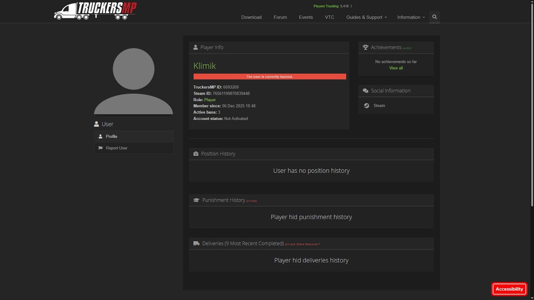Click 'Player hid deliveries history' text
The width and height of the screenshot is (534, 300).
pyautogui.click(x=311, y=260)
